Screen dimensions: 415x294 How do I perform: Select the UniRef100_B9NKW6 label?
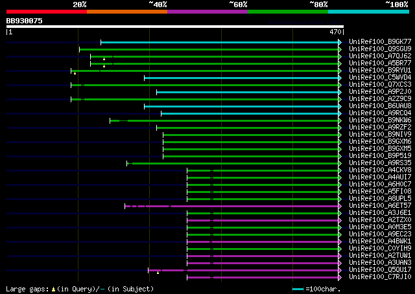pos(380,120)
